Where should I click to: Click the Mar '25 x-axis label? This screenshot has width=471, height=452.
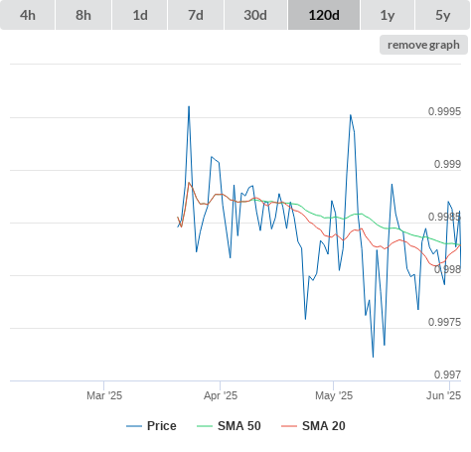click(104, 395)
